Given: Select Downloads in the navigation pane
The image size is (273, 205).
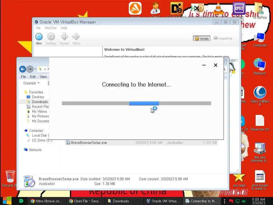Looking at the screenshot, I should pyautogui.click(x=40, y=102).
